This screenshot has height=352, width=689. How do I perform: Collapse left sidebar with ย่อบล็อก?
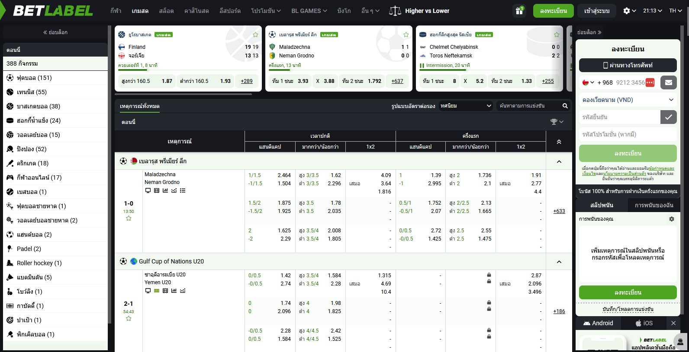55,32
